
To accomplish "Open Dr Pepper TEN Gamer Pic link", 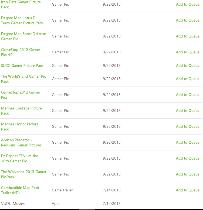I will click(x=20, y=159).
